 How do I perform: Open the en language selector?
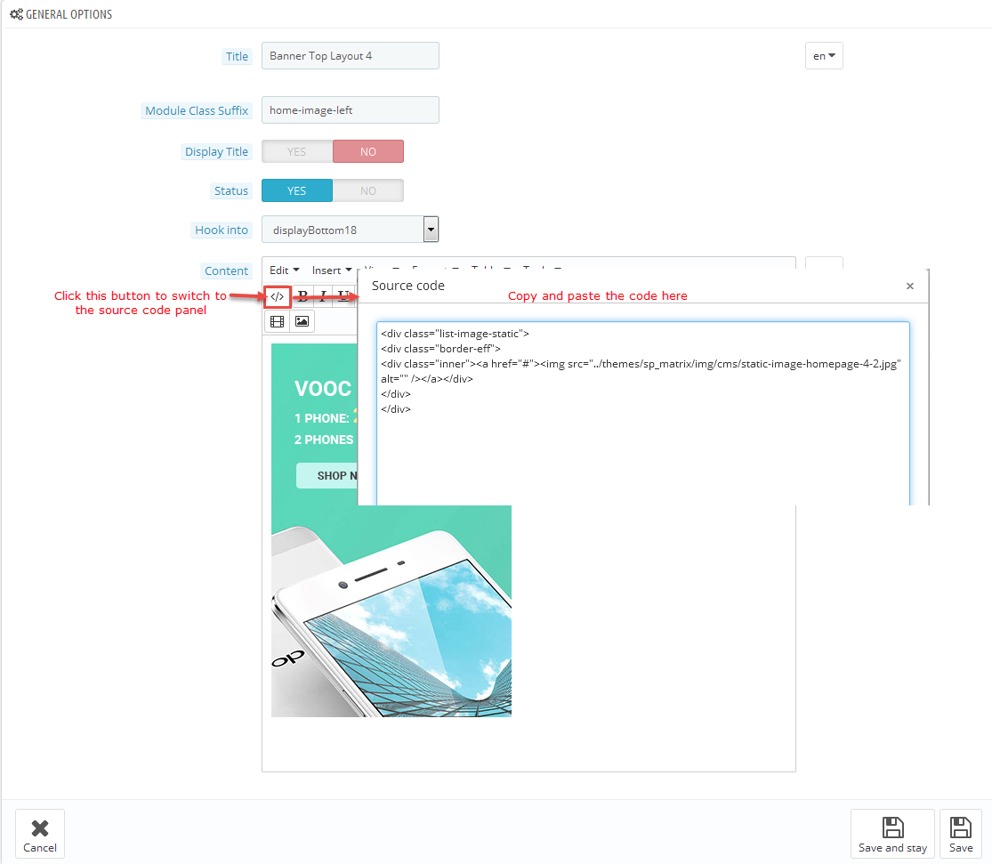pyautogui.click(x=824, y=56)
